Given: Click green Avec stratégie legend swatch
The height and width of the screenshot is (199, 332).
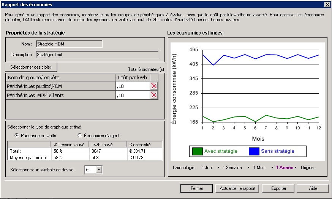Looking at the screenshot, I should tap(197, 151).
